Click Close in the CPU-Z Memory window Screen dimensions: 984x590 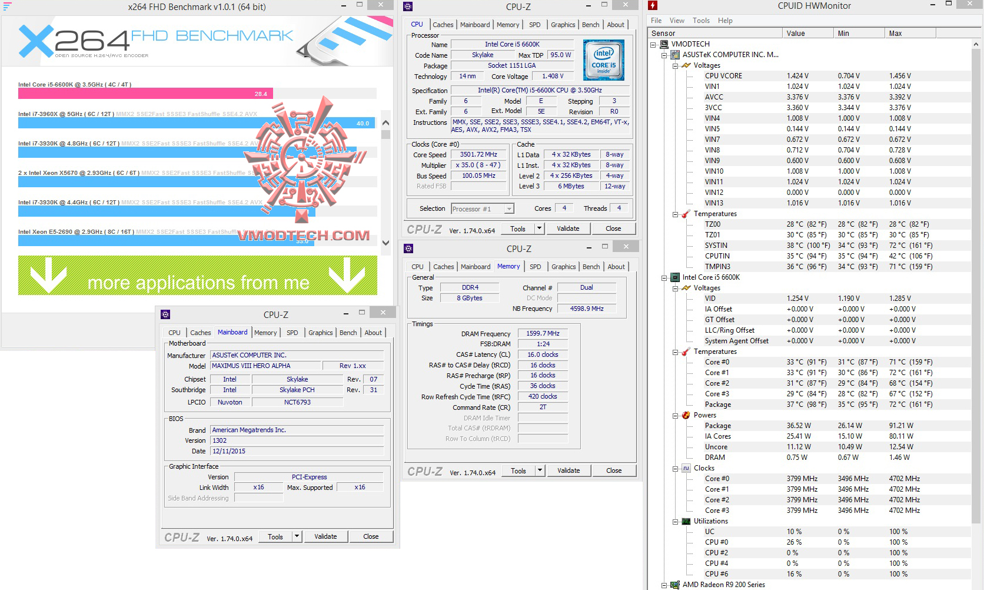click(x=614, y=470)
